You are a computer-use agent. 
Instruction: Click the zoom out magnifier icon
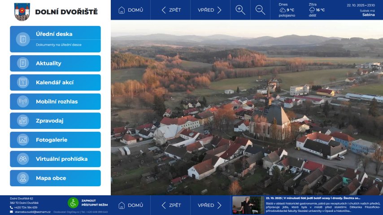pyautogui.click(x=260, y=10)
